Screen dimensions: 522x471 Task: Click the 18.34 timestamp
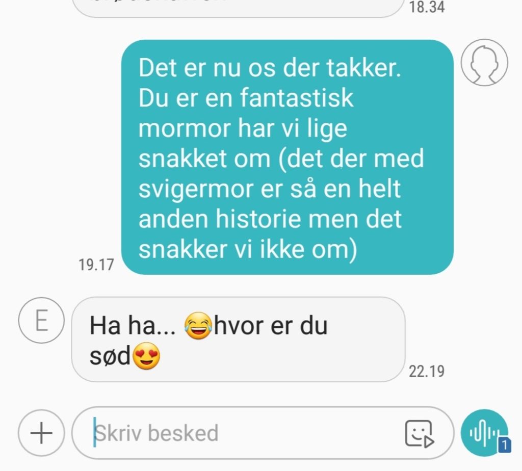(427, 7)
